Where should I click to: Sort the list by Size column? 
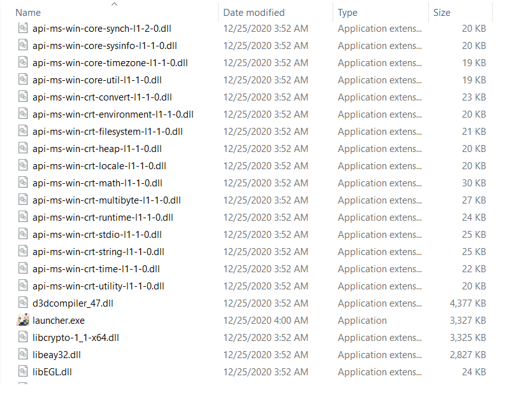(442, 13)
